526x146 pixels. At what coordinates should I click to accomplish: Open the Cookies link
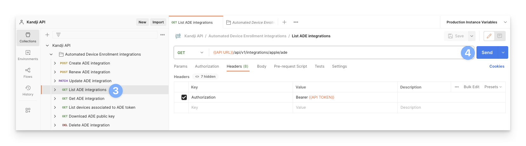click(497, 66)
